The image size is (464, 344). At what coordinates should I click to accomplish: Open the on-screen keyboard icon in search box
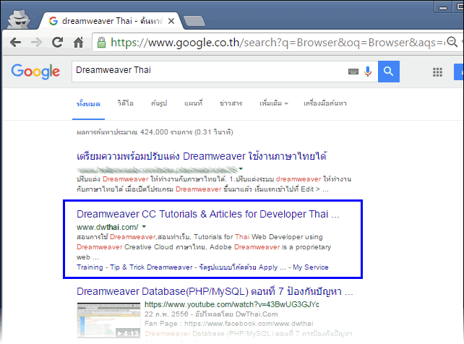(353, 72)
